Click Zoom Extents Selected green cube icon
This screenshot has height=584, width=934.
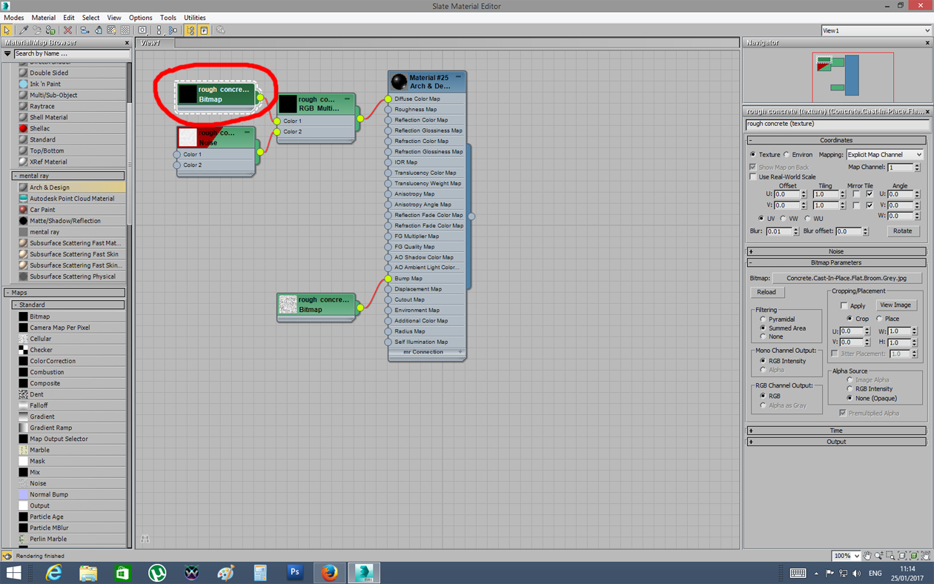coord(914,555)
